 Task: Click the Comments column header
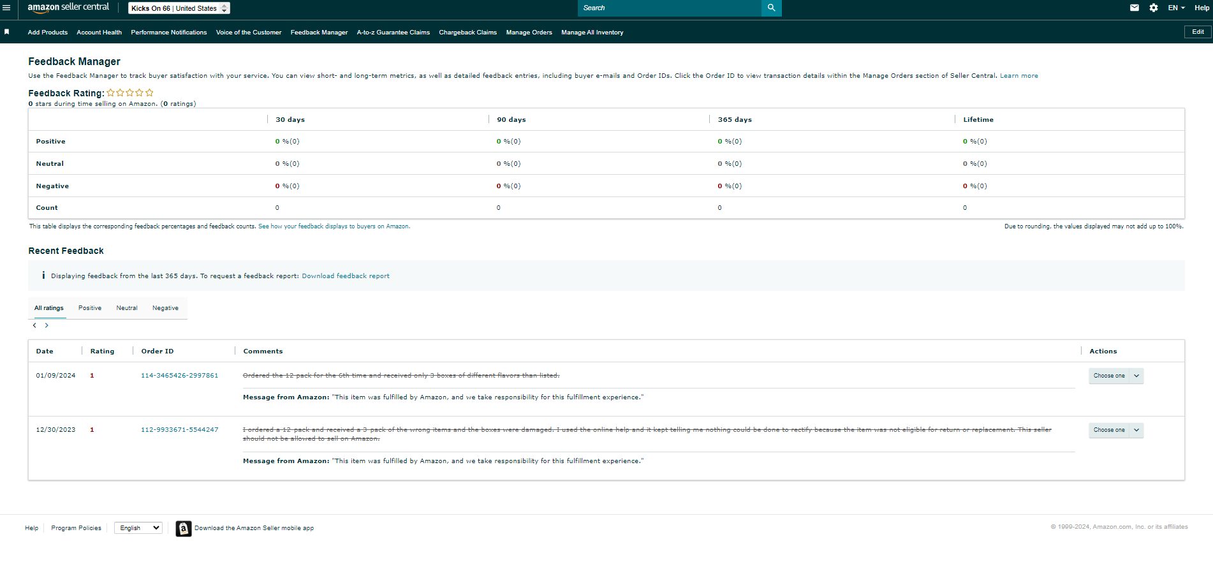(x=263, y=351)
